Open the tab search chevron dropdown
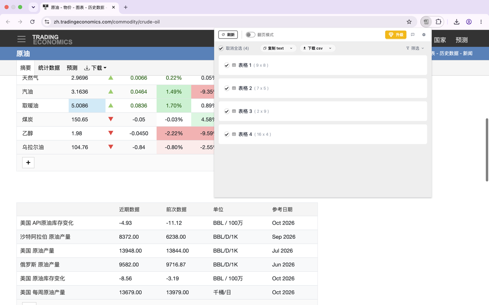 (x=33, y=7)
